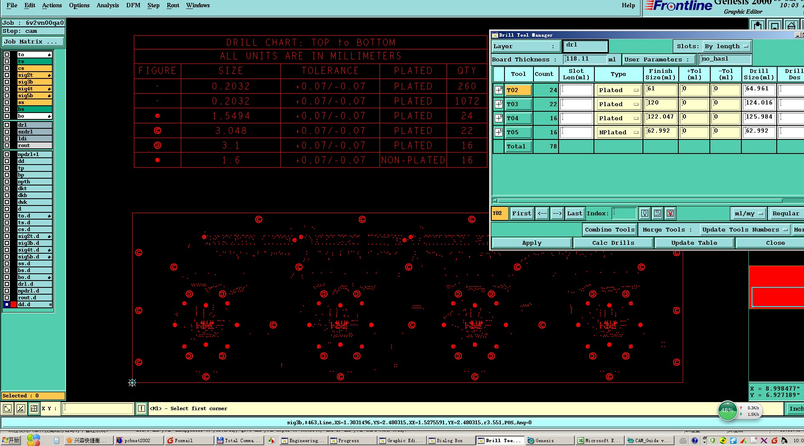804x446 pixels.
Task: Click the plus icon next to tool T02
Action: 499,90
